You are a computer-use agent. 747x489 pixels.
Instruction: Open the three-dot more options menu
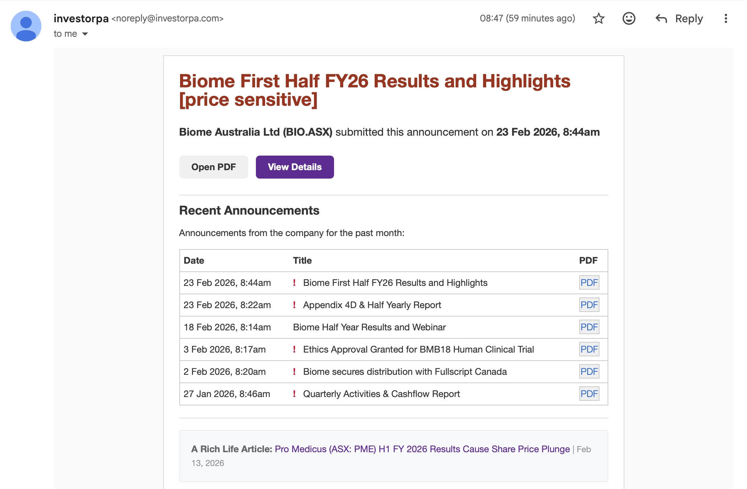(x=726, y=18)
